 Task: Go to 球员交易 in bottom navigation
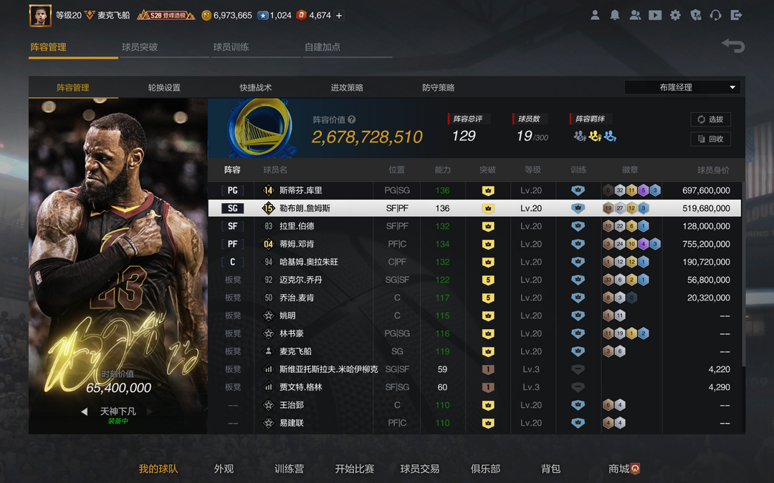pos(419,469)
